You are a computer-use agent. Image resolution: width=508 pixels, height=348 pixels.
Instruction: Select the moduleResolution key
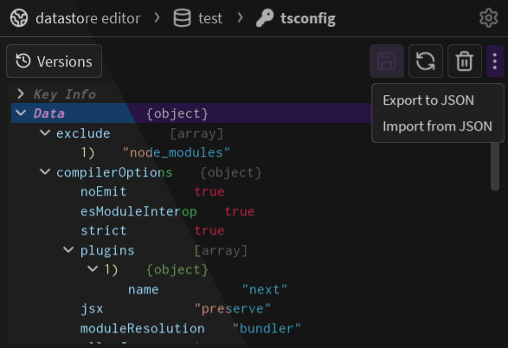[143, 328]
